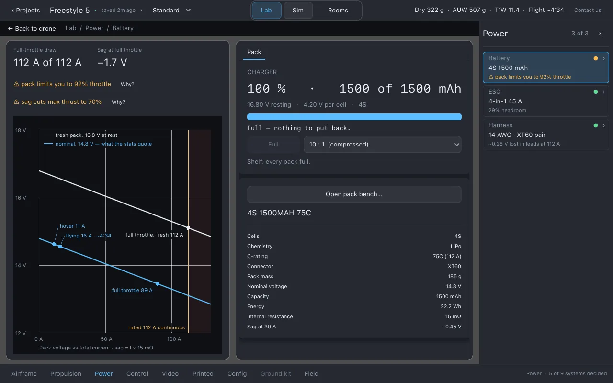The height and width of the screenshot is (383, 613).
Task: Click the Freestyle 5 project title
Action: pos(69,10)
